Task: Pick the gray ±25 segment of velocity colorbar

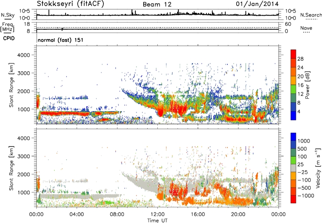Action: point(293,168)
